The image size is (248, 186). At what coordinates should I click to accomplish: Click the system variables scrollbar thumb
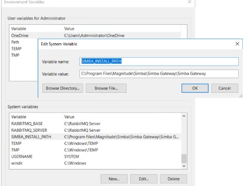(x=184, y=159)
